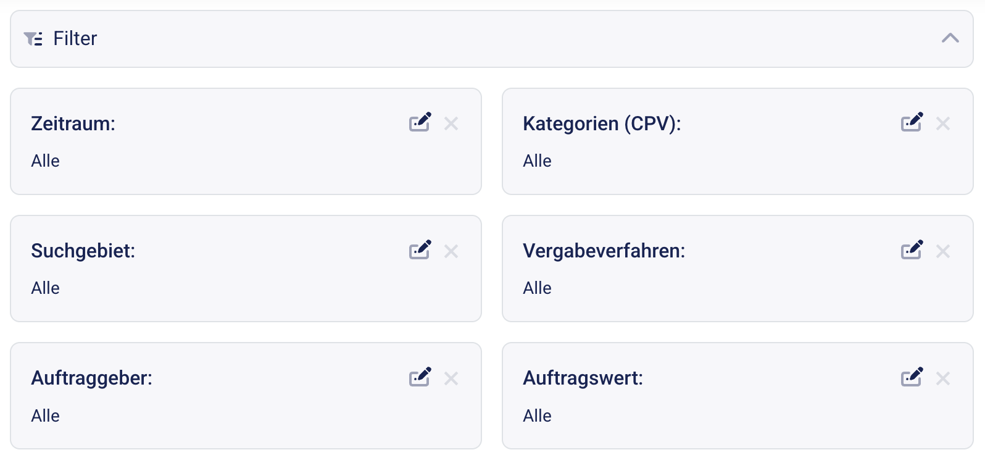The width and height of the screenshot is (985, 463).
Task: Select the Alle value under Vergabeverfahren
Action: tap(537, 288)
